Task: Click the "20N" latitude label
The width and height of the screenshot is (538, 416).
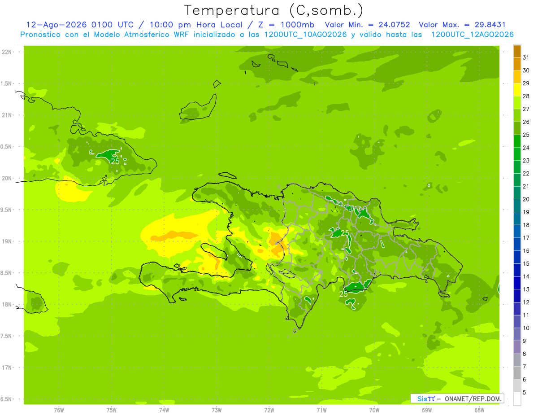Action: [x=8, y=178]
